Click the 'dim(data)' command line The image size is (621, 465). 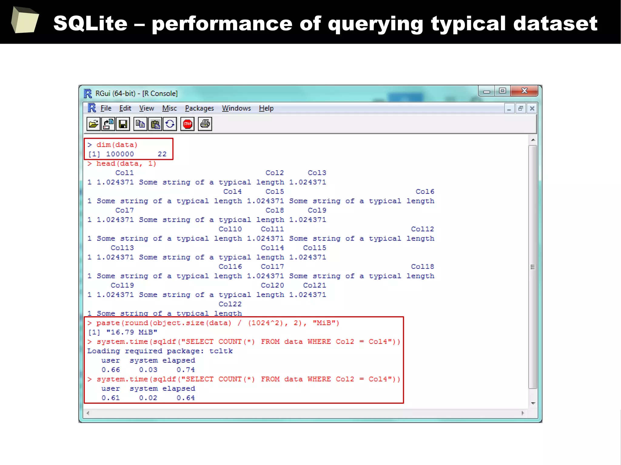pyautogui.click(x=112, y=145)
